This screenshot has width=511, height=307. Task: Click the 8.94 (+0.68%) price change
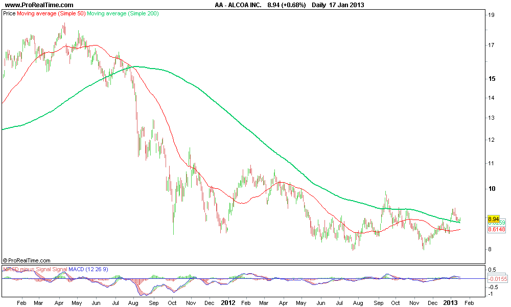tap(287, 5)
